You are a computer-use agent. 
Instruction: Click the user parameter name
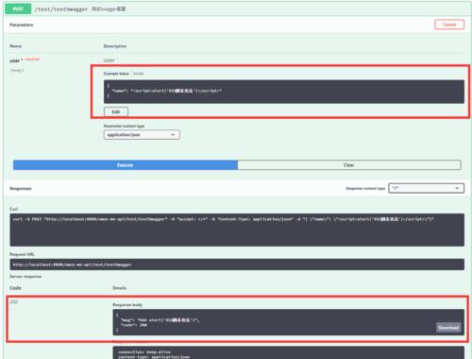click(x=15, y=60)
